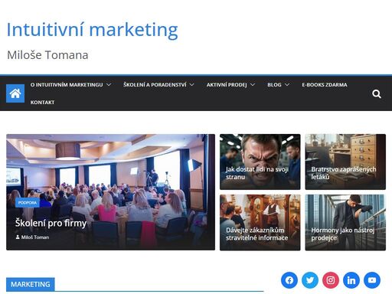392x294 pixels.
Task: Open the Facebook social icon
Action: pyautogui.click(x=289, y=280)
